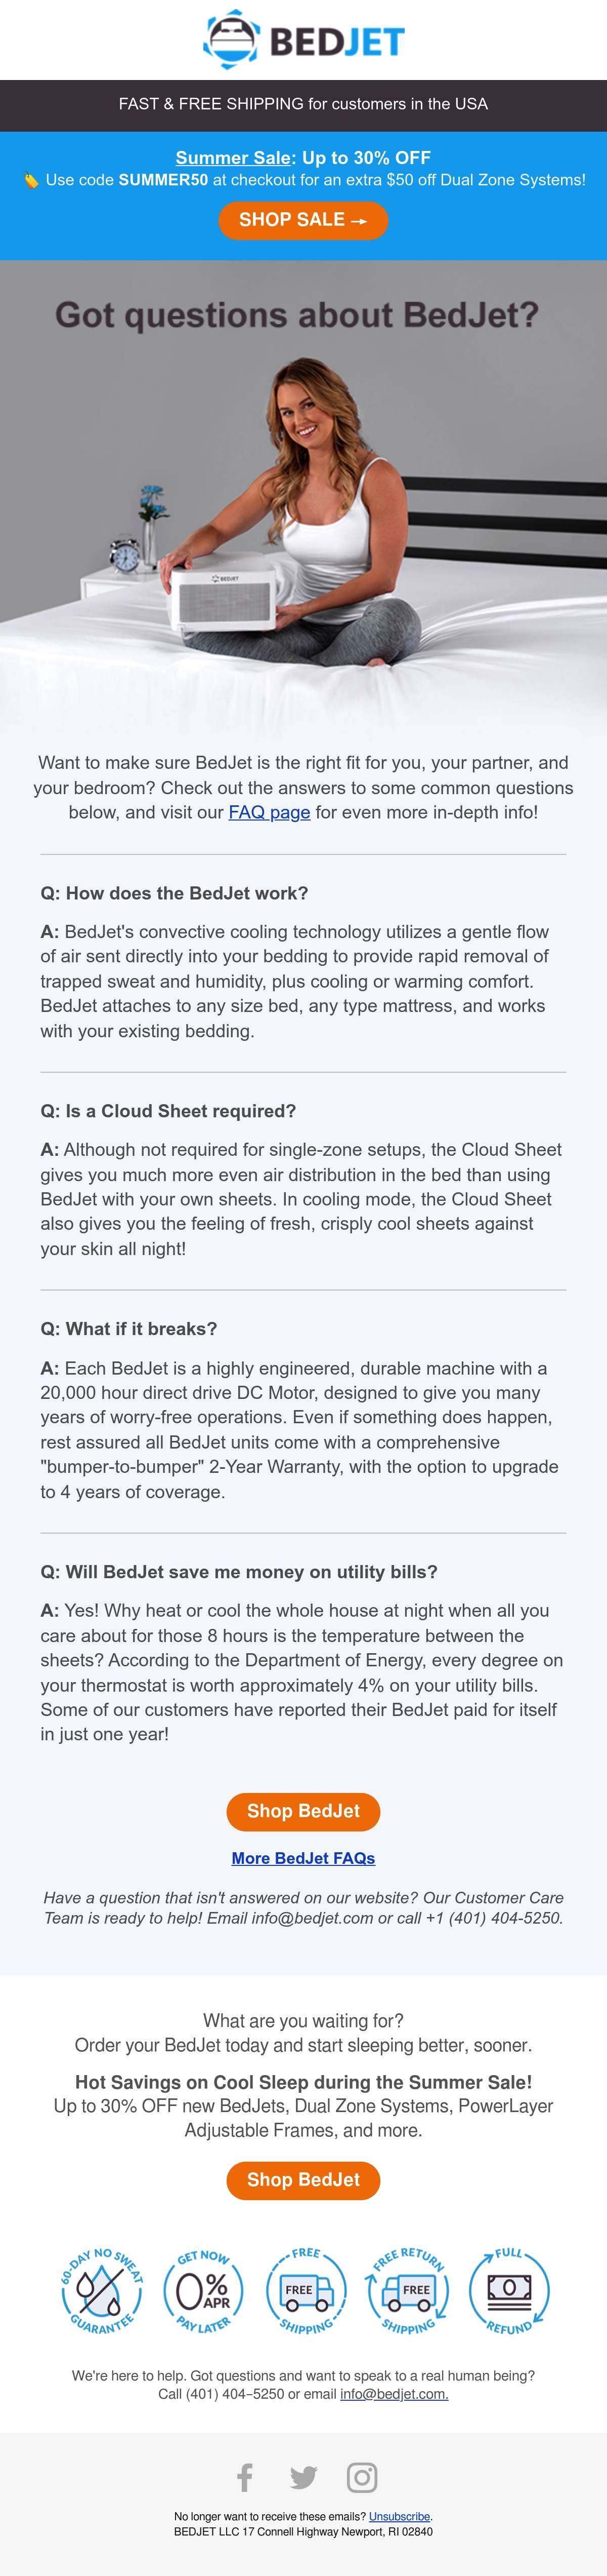Open the Twitter bird icon
Viewport: 607px width, 2576px height.
(x=303, y=2477)
